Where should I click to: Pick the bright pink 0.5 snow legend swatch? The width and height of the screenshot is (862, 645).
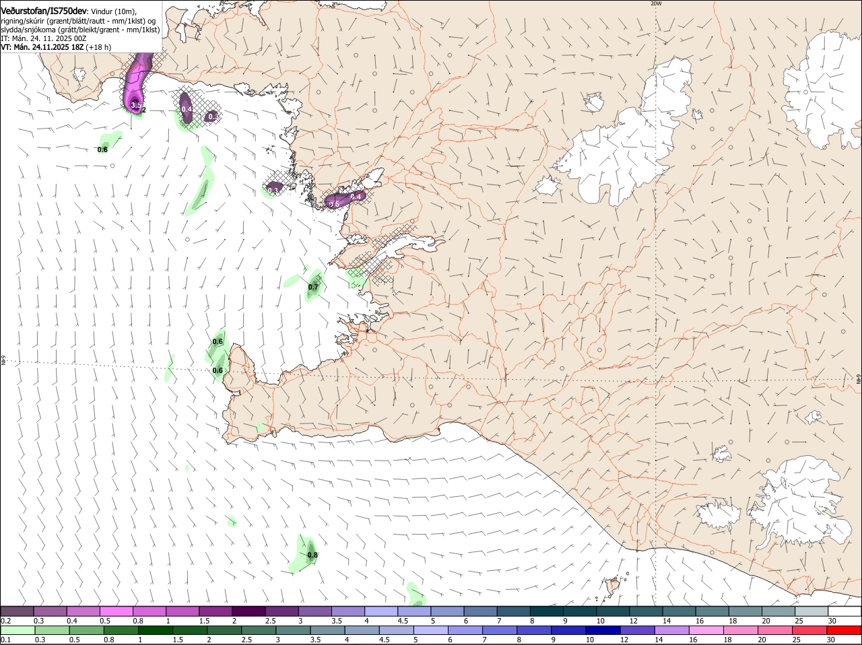coord(116,611)
